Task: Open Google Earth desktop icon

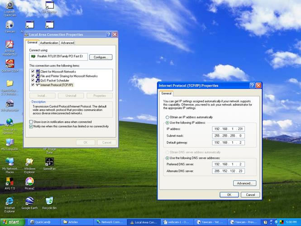Action: pyautogui.click(x=29, y=203)
